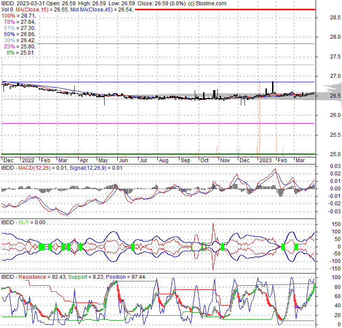Click the May month label on timeline

(x=103, y=160)
